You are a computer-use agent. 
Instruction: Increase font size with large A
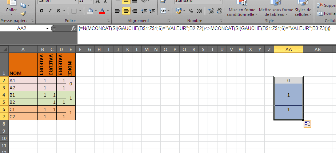[x=98, y=1]
